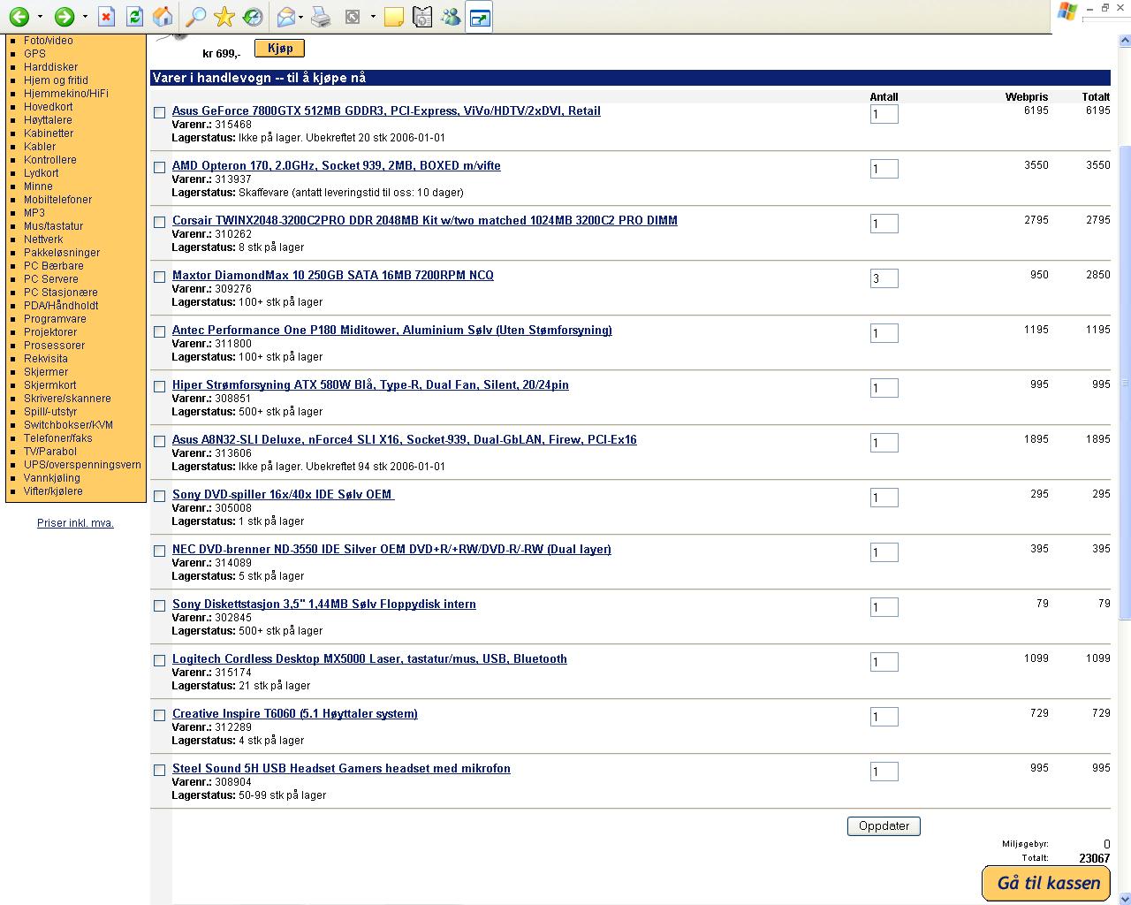1131x905 pixels.
Task: Open Logitech Cordless Desktop MX5000 product link
Action: 369,658
